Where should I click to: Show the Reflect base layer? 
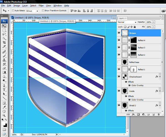pos(119,62)
